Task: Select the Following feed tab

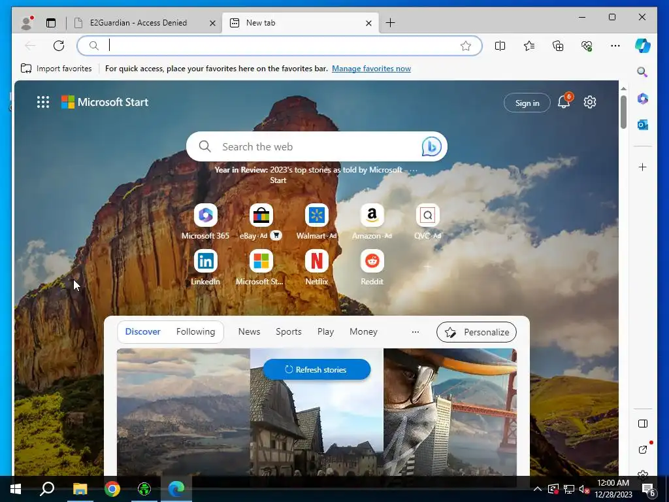Action: [x=195, y=331]
